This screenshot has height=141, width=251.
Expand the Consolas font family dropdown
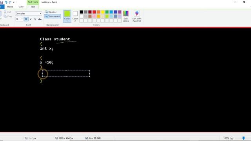(x=40, y=13)
